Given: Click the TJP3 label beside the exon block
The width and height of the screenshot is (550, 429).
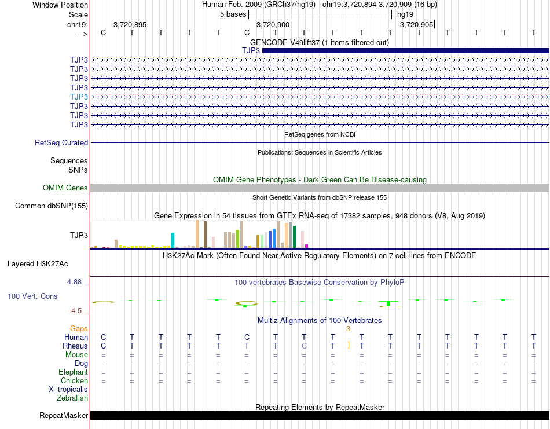Looking at the screenshot, I should point(251,50).
